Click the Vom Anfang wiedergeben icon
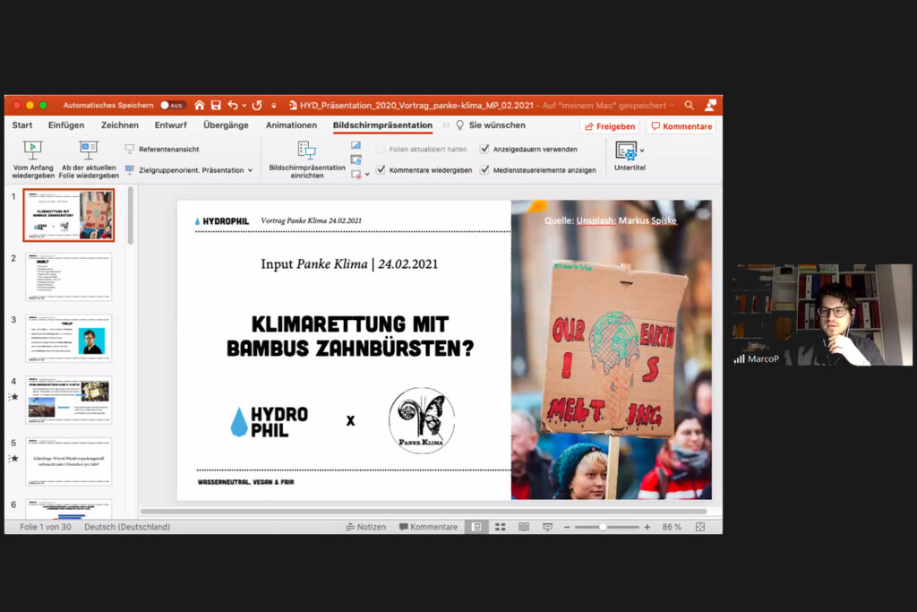Screen dimensions: 917x612 pos(33,150)
